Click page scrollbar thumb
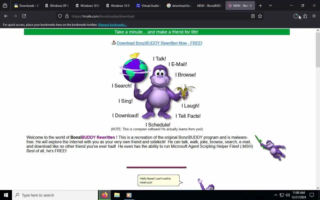 (x=318, y=49)
